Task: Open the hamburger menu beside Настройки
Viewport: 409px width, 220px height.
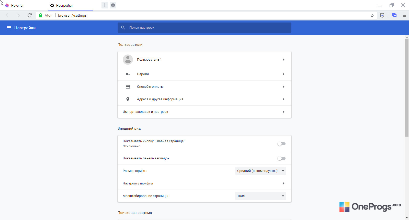Action: 9,28
